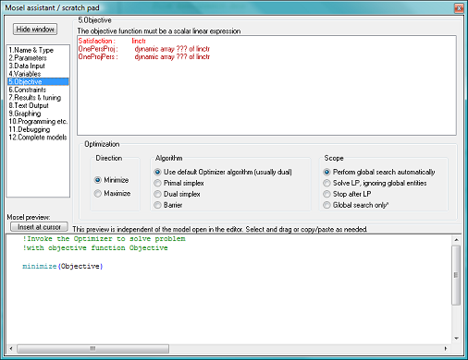Image resolution: width=468 pixels, height=360 pixels.
Task: Choose Solve LP, ignoring global entities
Action: point(326,183)
